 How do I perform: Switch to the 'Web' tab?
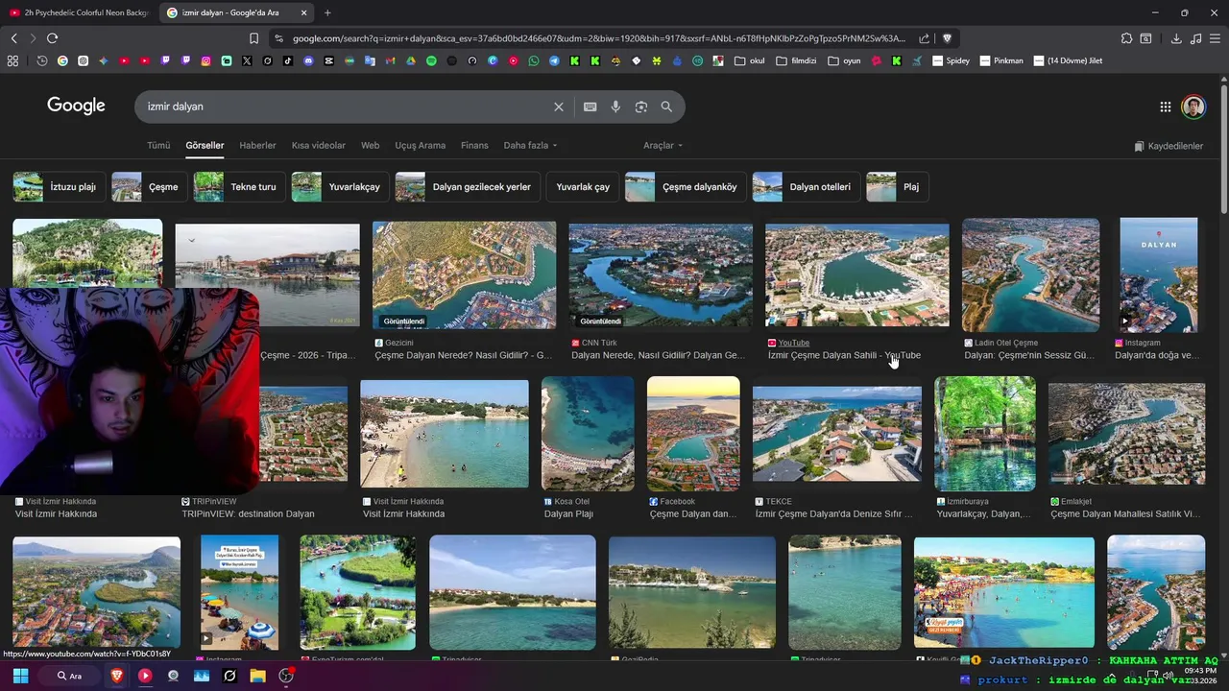(x=370, y=146)
